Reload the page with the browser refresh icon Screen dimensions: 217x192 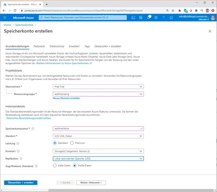[15, 10]
